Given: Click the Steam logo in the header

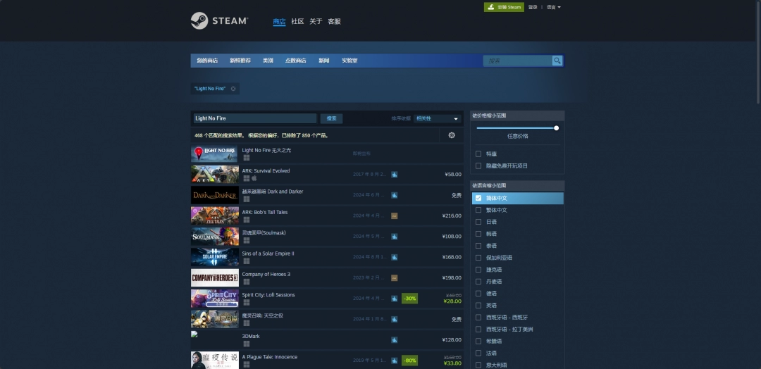Looking at the screenshot, I should 219,21.
